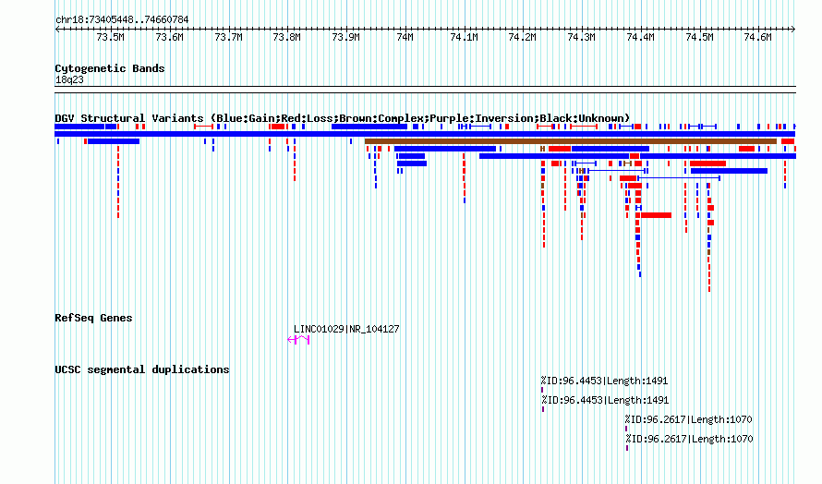Select the magenta LINC01029 gene glyph
The width and height of the screenshot is (822, 484).
click(x=299, y=340)
